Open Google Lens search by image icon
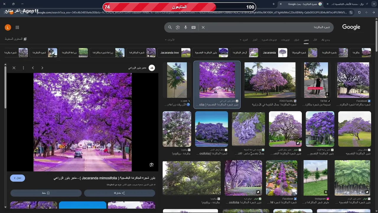Image resolution: width=378 pixels, height=213 pixels. tap(178, 27)
